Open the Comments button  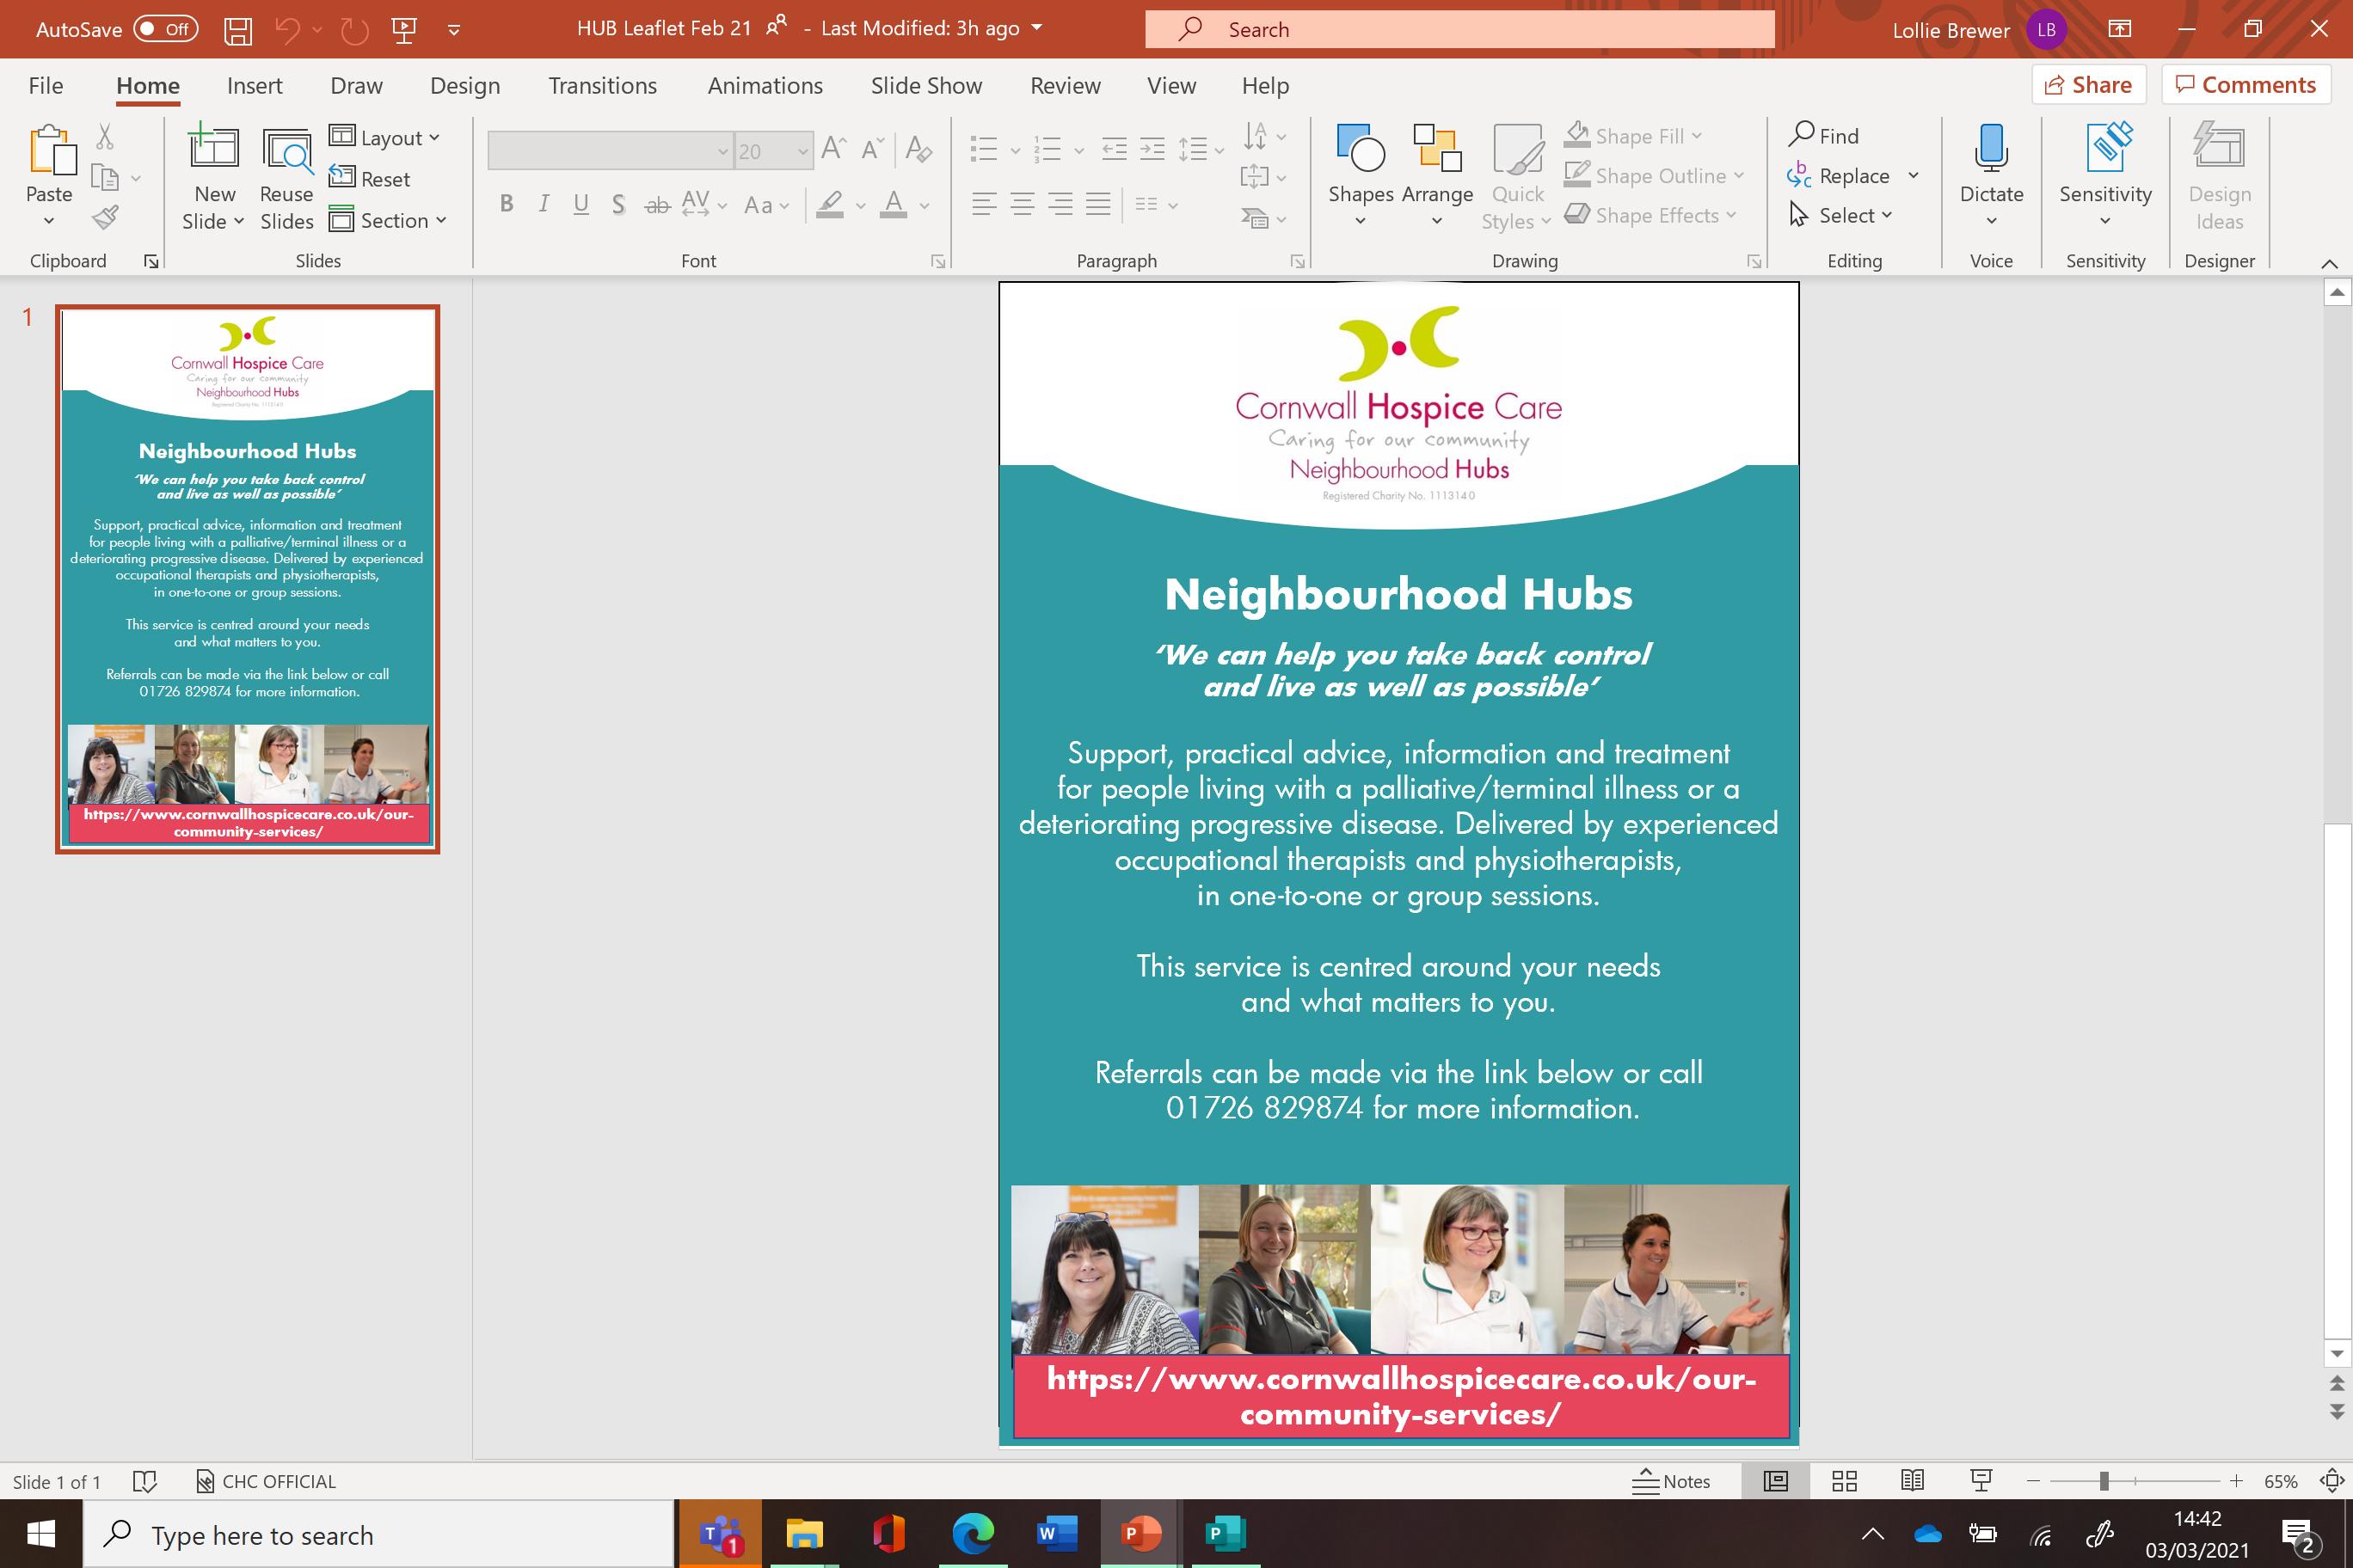click(2245, 85)
